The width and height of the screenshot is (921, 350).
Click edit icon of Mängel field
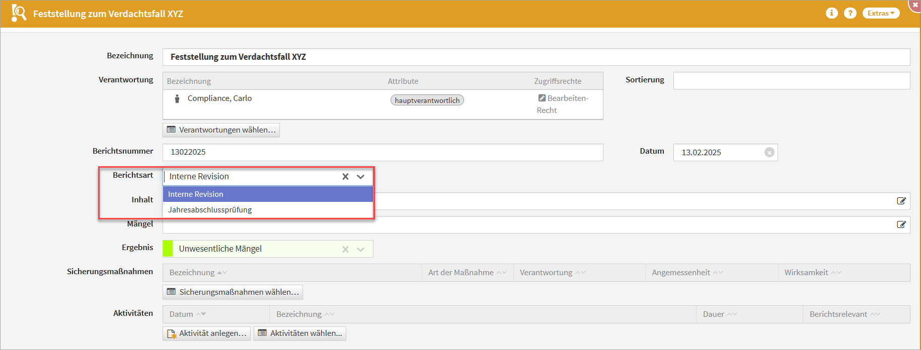pyautogui.click(x=901, y=224)
